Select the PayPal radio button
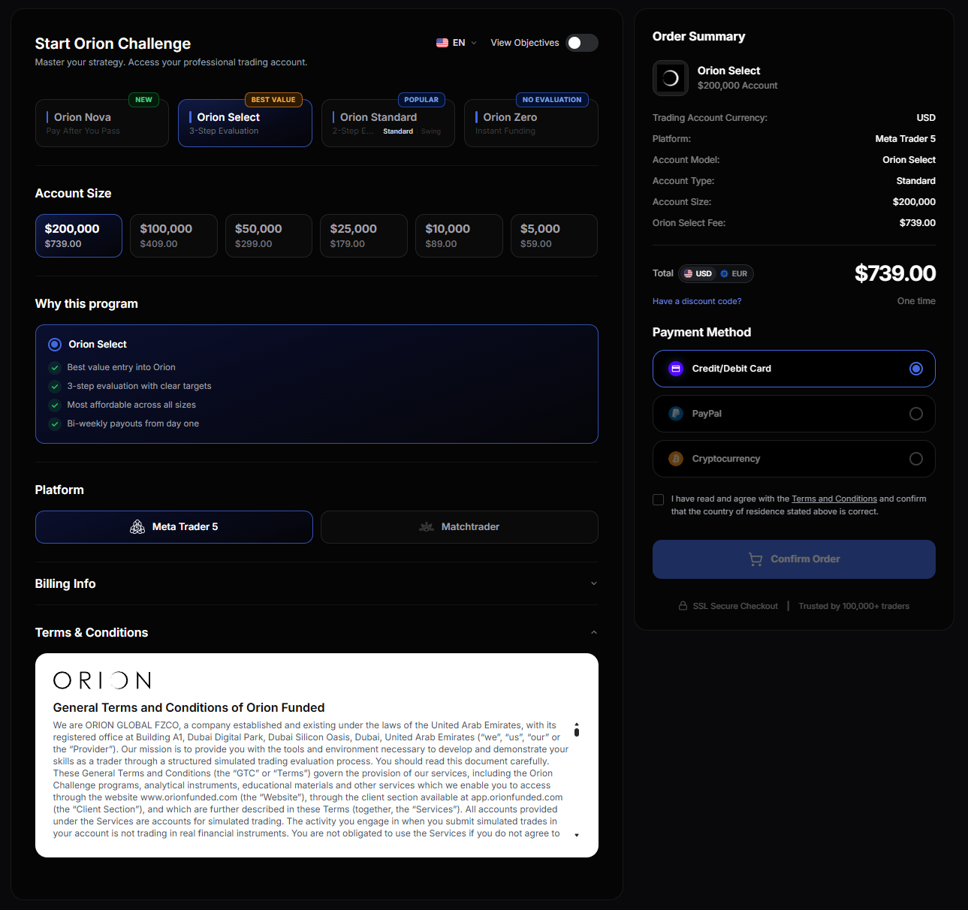968x910 pixels. point(916,414)
